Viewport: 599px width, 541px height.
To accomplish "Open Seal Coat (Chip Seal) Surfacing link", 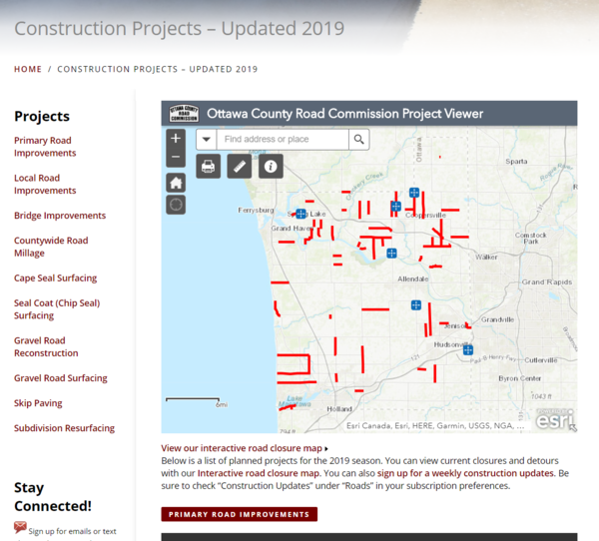I will click(57, 309).
